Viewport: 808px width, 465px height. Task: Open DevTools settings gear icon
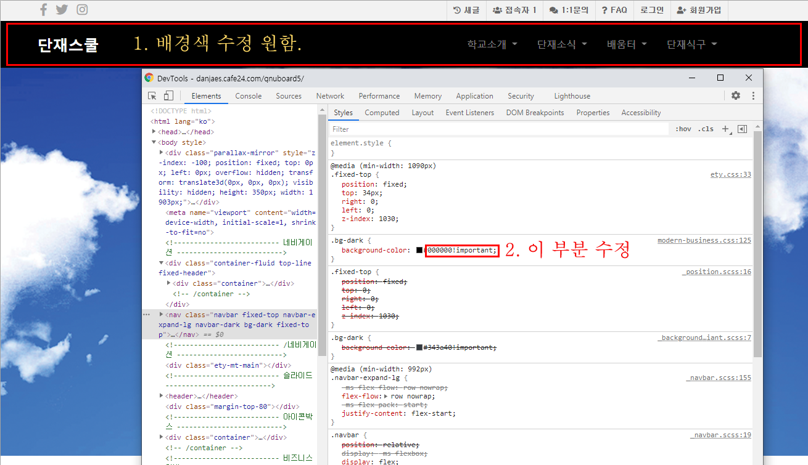(736, 95)
